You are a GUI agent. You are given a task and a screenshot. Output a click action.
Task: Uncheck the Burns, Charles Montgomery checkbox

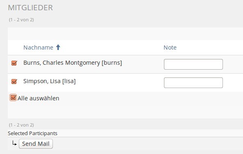14,63
